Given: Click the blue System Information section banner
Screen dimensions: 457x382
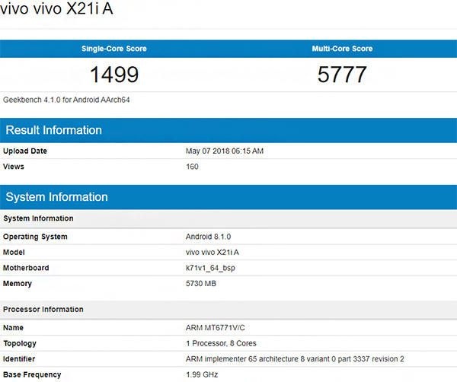Looking at the screenshot, I should (228, 197).
